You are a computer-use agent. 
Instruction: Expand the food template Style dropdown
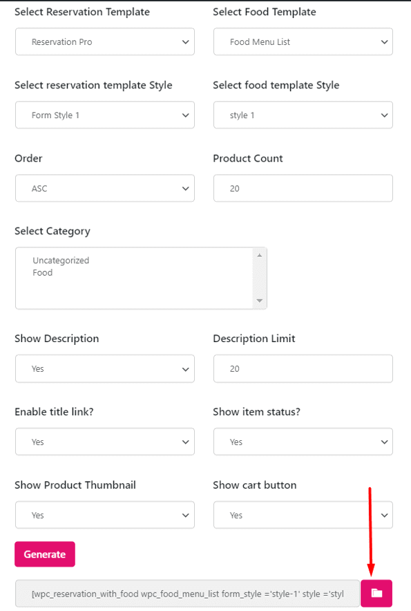tap(303, 115)
